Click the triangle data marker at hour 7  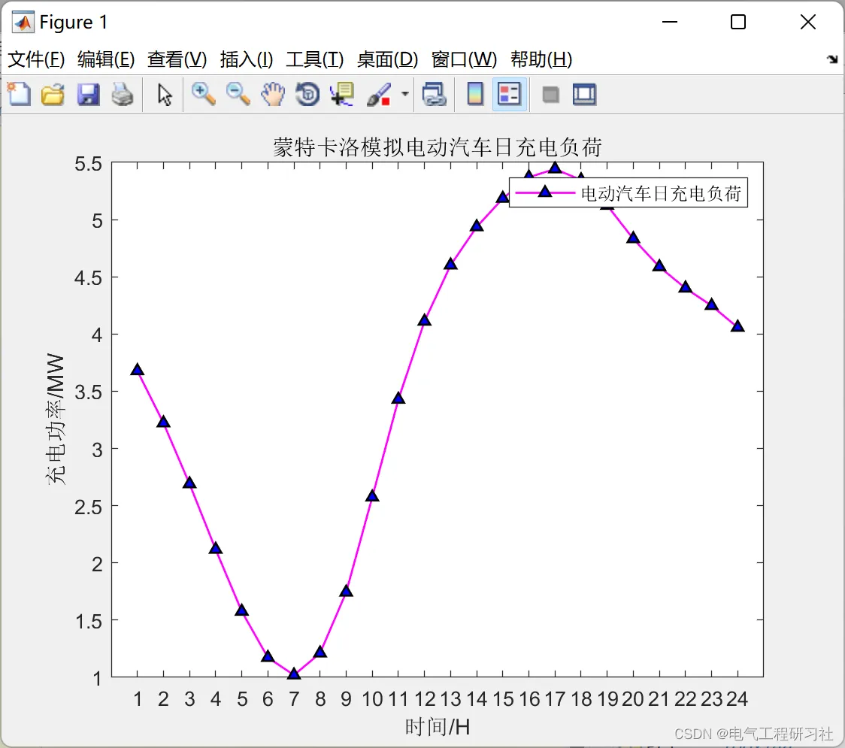click(x=294, y=673)
